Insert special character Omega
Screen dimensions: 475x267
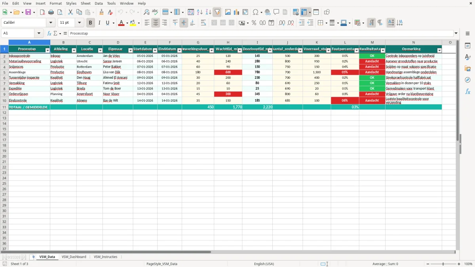[x=255, y=12]
